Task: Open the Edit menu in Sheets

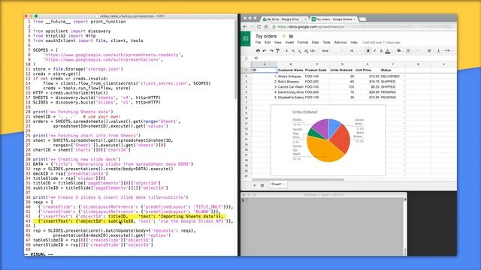Action: [x=268, y=43]
